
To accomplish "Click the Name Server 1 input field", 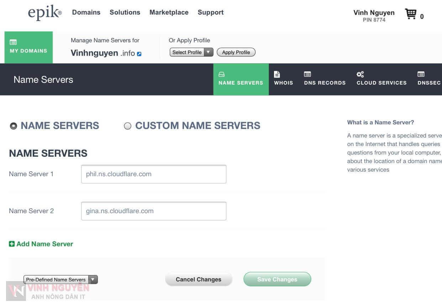I will 154,174.
